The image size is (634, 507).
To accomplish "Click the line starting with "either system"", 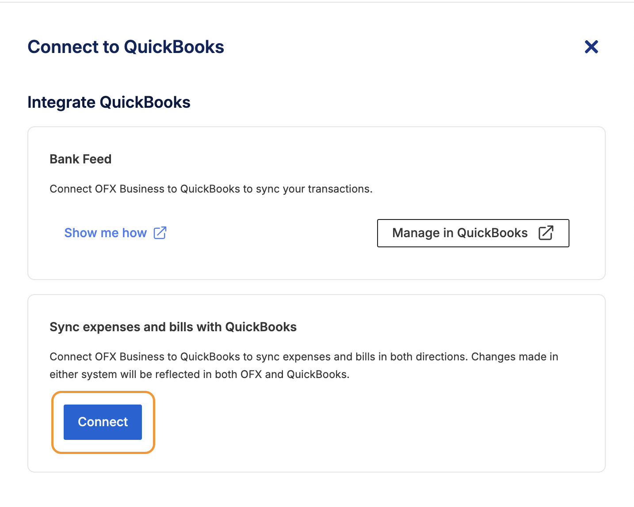I will (199, 375).
